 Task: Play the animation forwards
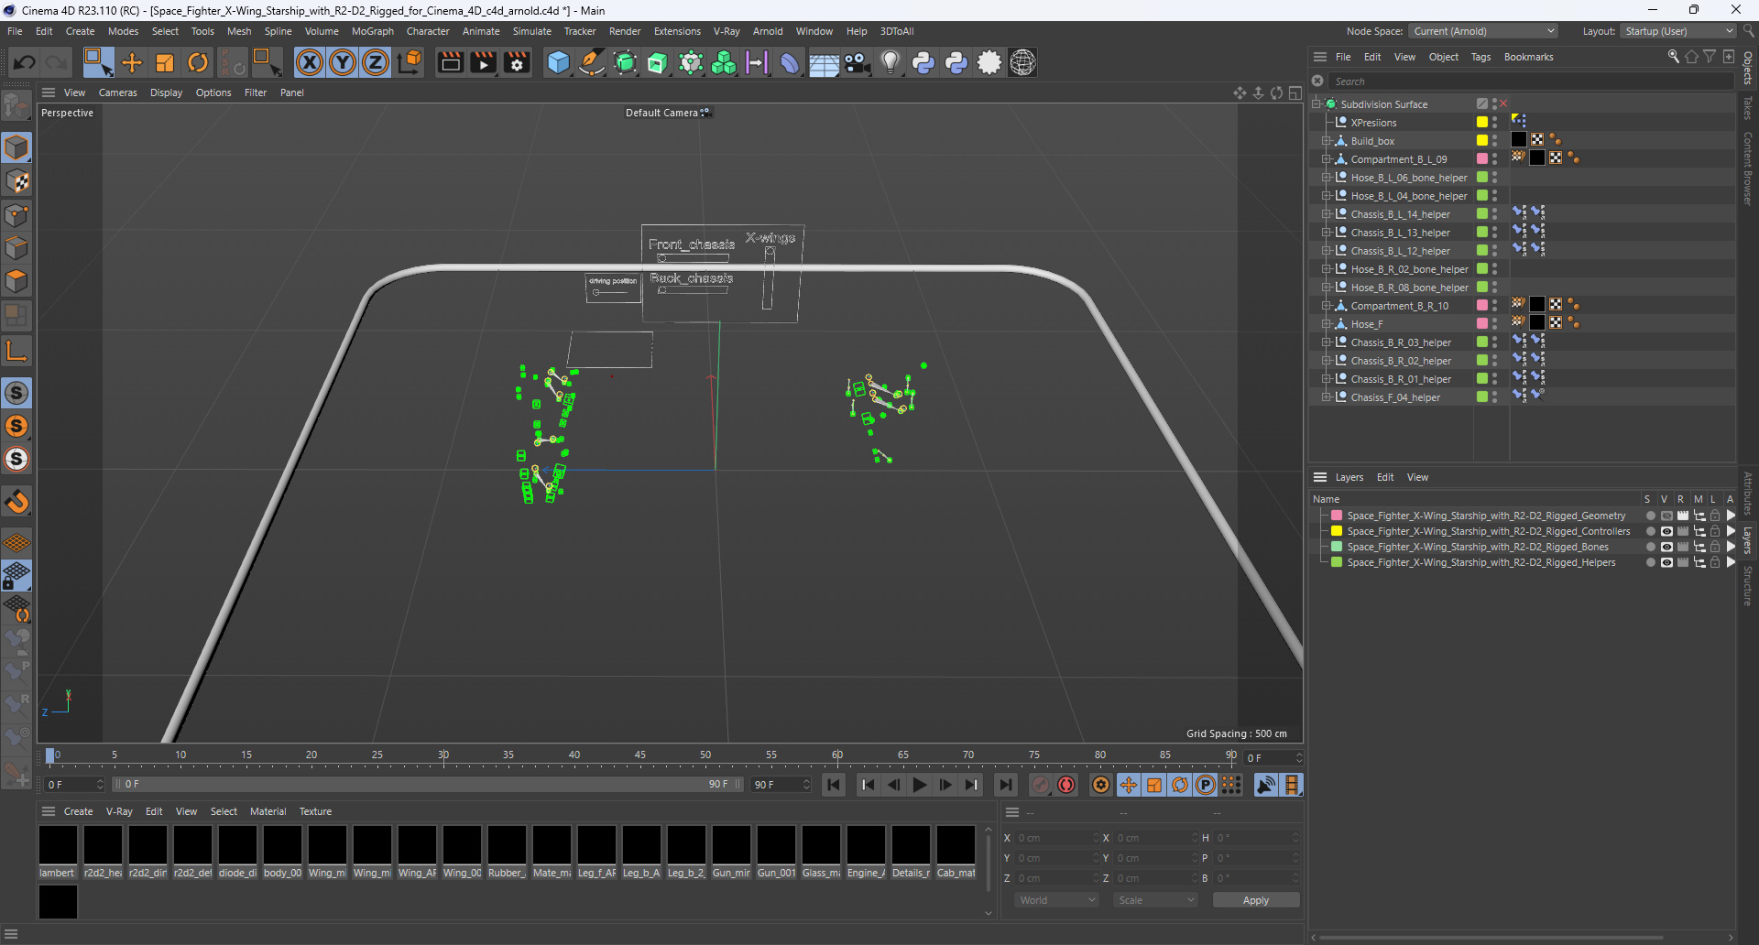coord(919,785)
